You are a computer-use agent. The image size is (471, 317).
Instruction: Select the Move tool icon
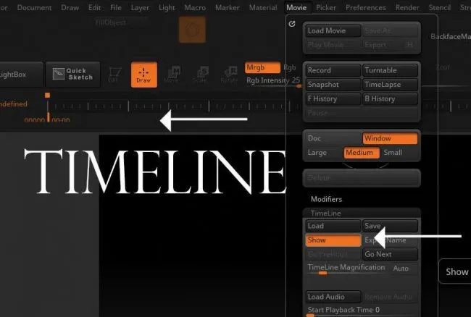(173, 75)
